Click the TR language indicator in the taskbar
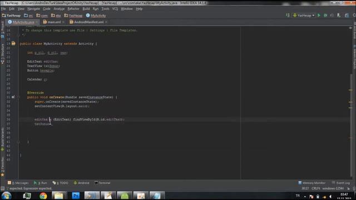 click(x=298, y=196)
